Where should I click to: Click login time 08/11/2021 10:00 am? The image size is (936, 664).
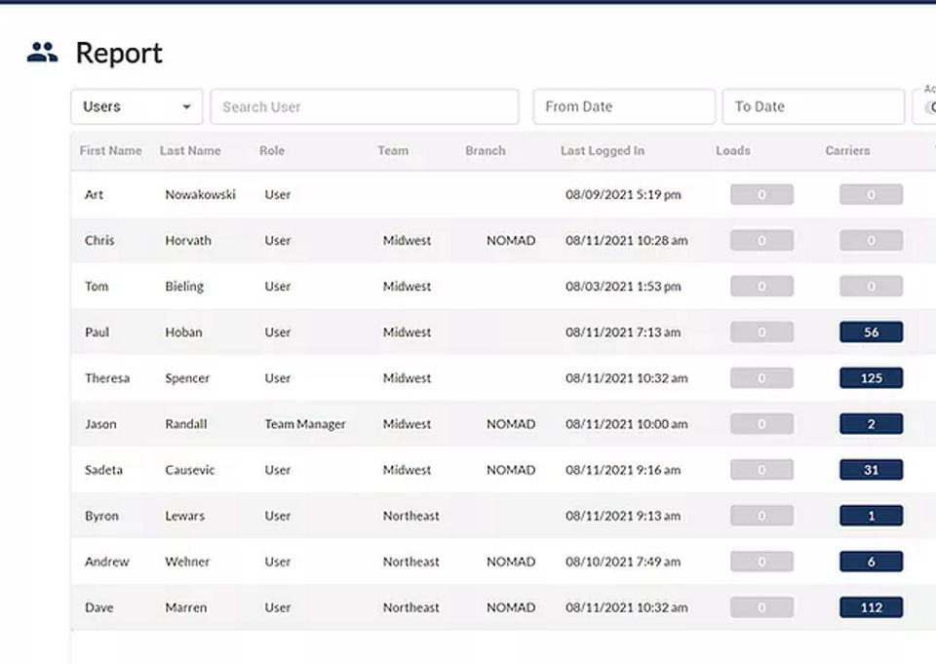(x=627, y=424)
